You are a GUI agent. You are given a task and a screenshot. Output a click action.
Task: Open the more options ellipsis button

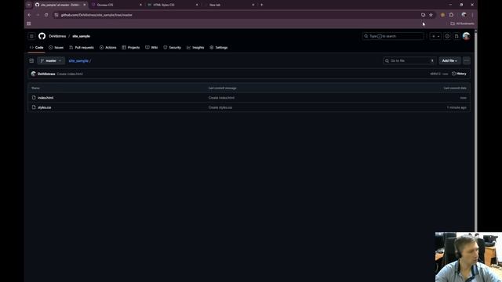467,61
